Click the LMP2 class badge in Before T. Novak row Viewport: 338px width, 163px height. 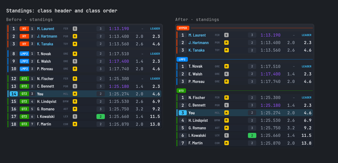pyautogui.click(x=24, y=54)
